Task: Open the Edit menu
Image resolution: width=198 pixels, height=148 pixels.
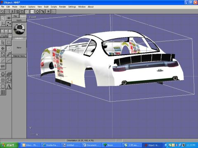Action: coord(8,7)
